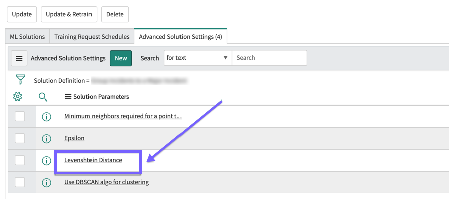Click the green New button
Viewport: 449px width, 199px height.
pyautogui.click(x=121, y=58)
